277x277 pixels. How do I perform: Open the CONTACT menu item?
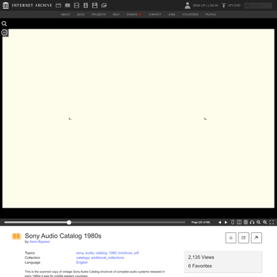coord(155,15)
